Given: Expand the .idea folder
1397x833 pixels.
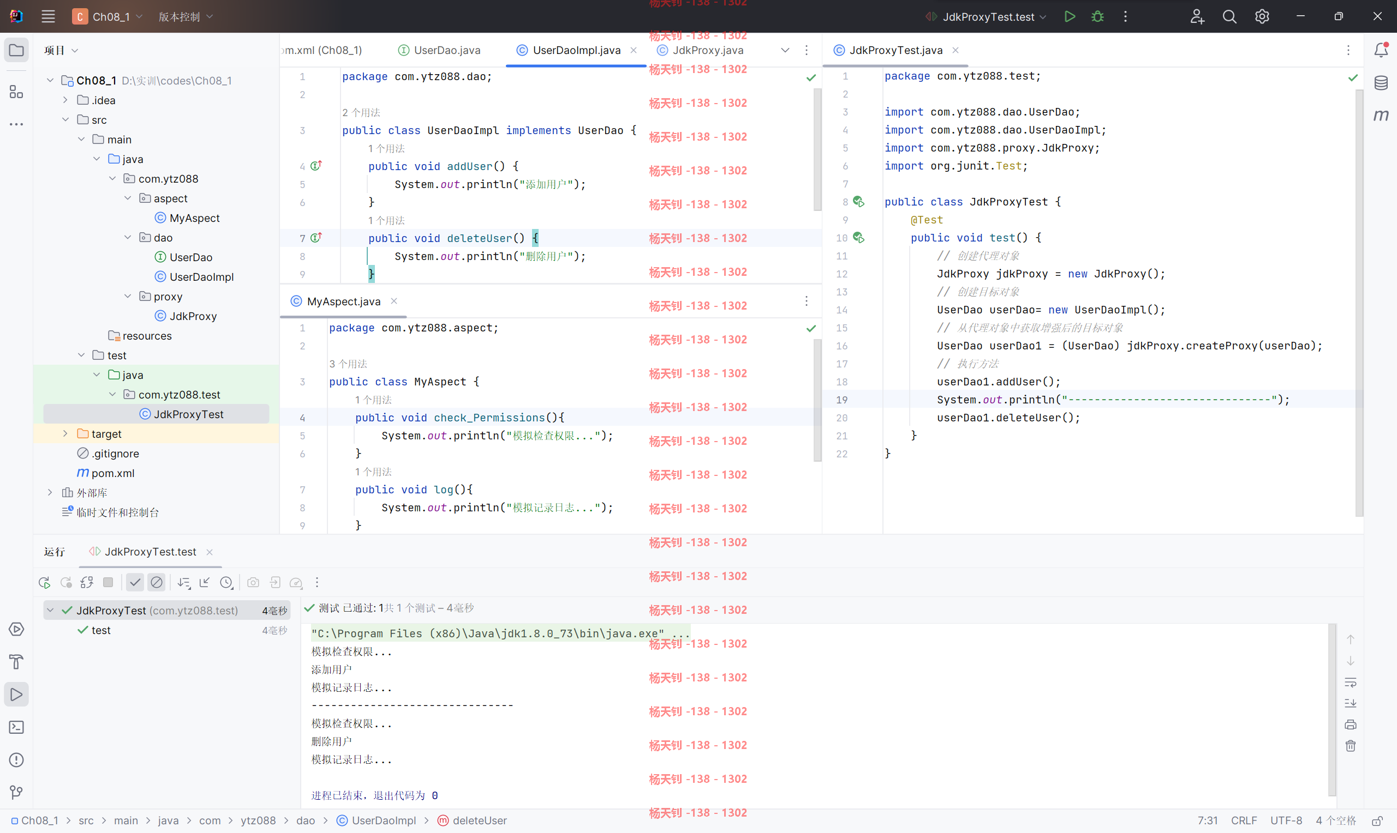Looking at the screenshot, I should [x=65, y=100].
